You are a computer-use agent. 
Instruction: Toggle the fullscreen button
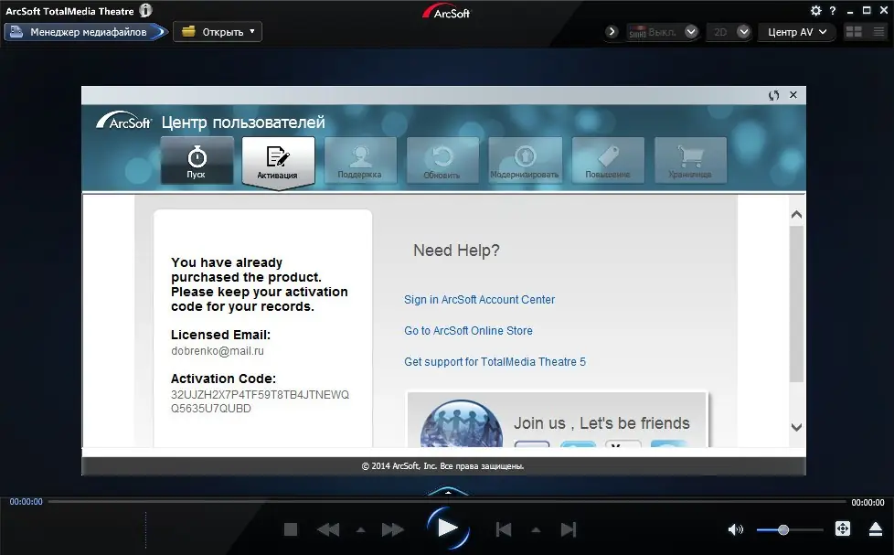click(x=842, y=528)
